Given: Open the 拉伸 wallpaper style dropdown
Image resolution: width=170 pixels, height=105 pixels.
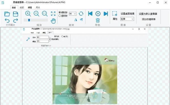Looking at the screenshot, I should click(127, 19).
